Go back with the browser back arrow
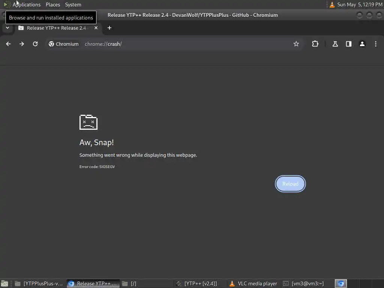Screen dimensions: 384x288 click(x=8, y=44)
